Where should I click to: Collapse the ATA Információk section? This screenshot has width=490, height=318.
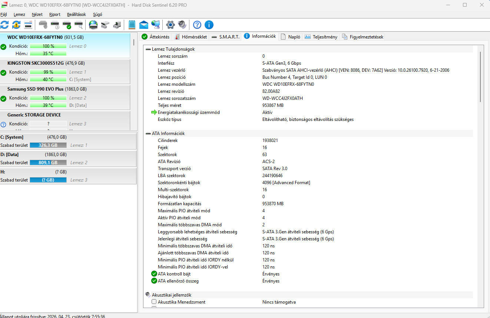[x=148, y=133]
